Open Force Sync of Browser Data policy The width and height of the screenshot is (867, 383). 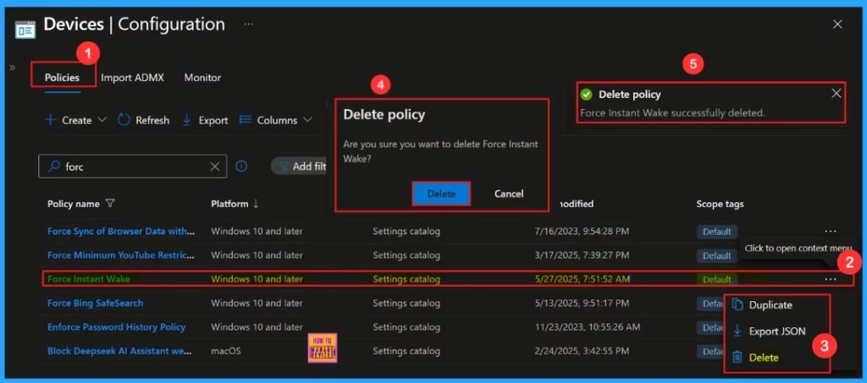point(121,231)
